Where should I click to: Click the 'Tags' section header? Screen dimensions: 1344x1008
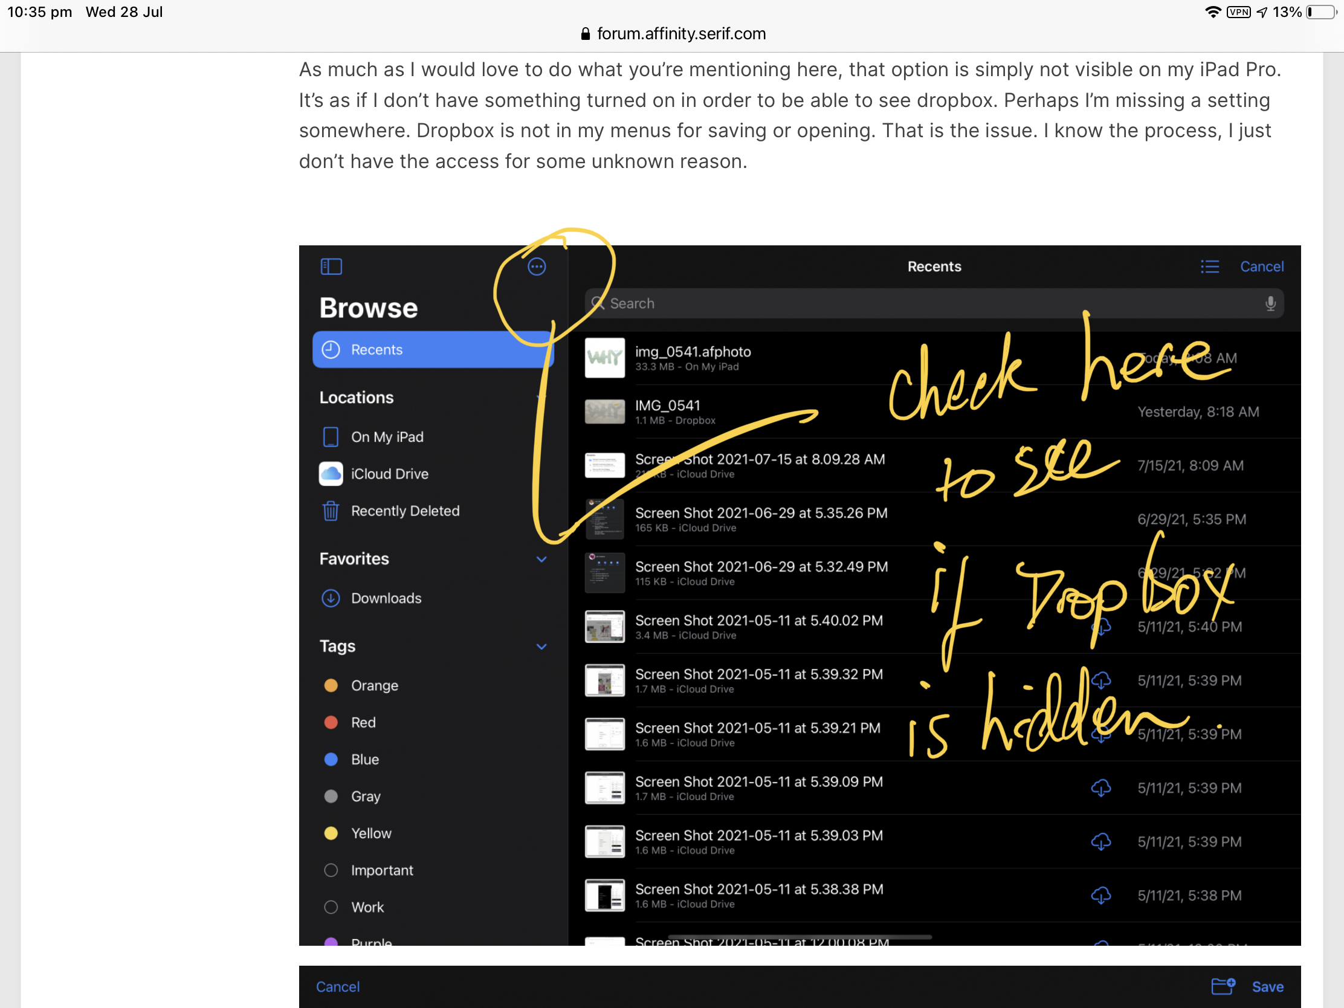337,646
